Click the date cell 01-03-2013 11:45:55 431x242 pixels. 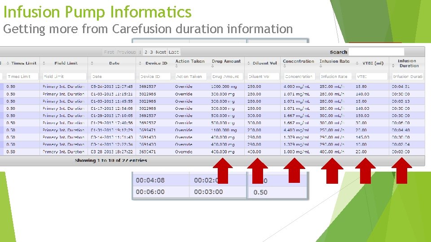[x=112, y=101]
